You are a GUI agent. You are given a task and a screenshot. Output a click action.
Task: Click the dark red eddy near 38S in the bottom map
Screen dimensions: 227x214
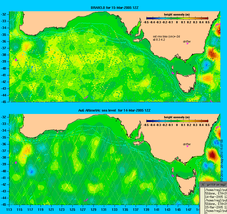212,155
